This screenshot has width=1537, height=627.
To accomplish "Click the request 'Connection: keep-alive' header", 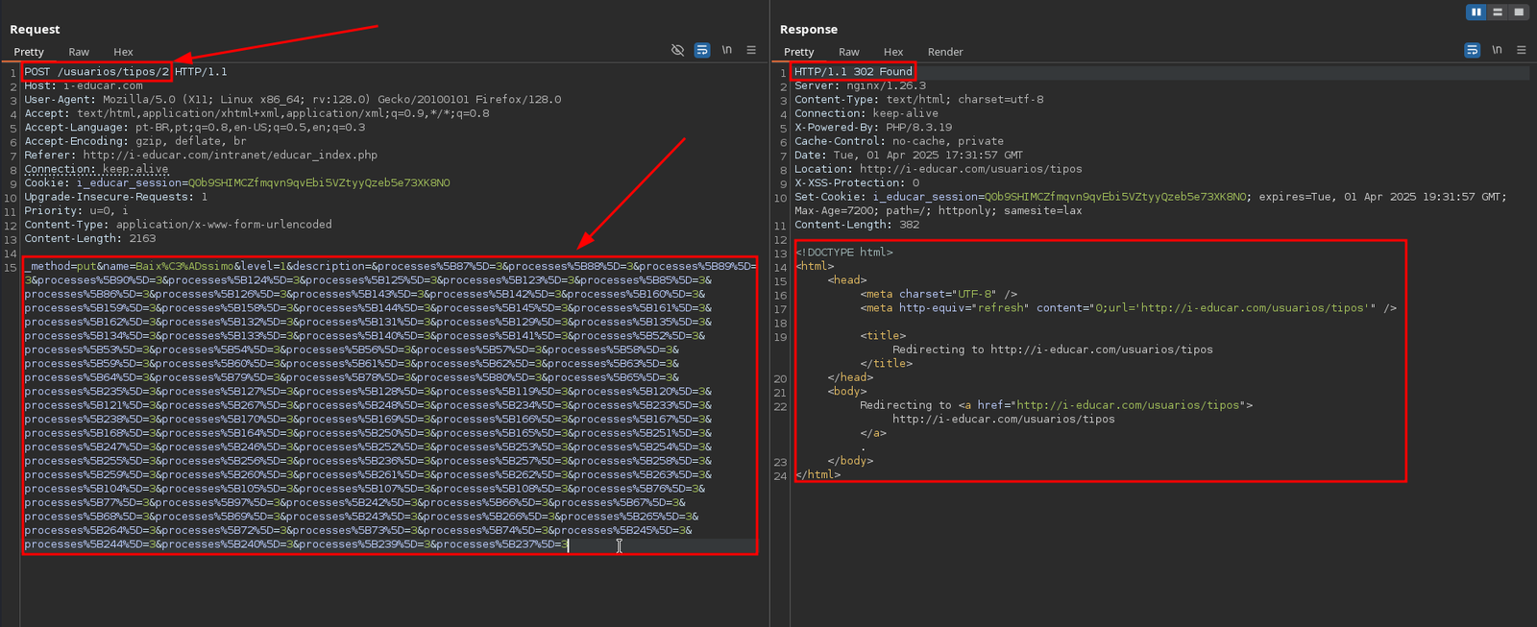I will [x=96, y=169].
